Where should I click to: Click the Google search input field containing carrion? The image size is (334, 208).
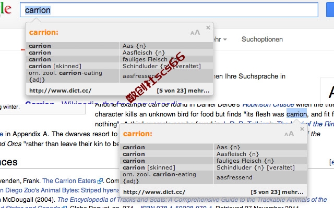[169, 10]
